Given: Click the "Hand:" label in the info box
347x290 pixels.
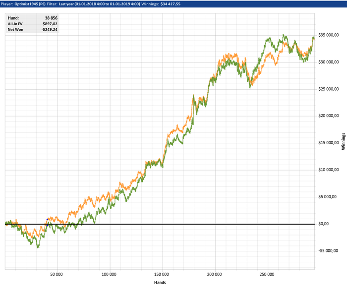Looking at the screenshot, I should (x=13, y=18).
